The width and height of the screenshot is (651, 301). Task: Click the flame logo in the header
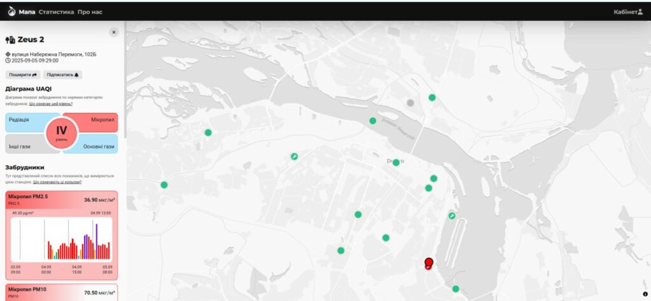(11, 11)
